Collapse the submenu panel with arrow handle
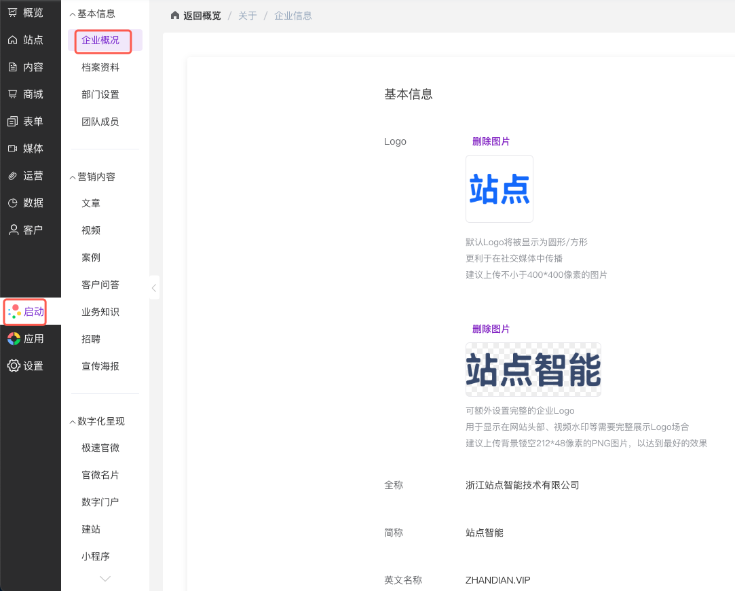 (154, 288)
